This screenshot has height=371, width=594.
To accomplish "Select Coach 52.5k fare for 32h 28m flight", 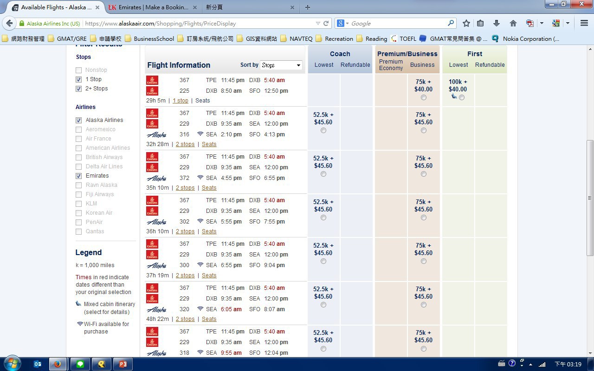I will [323, 130].
